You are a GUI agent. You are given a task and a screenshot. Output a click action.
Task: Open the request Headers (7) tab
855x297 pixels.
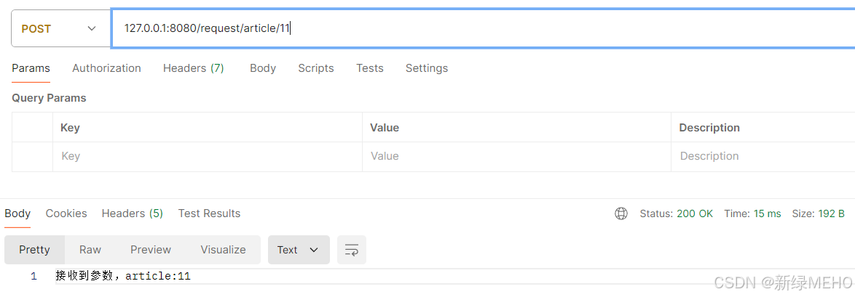click(x=194, y=68)
